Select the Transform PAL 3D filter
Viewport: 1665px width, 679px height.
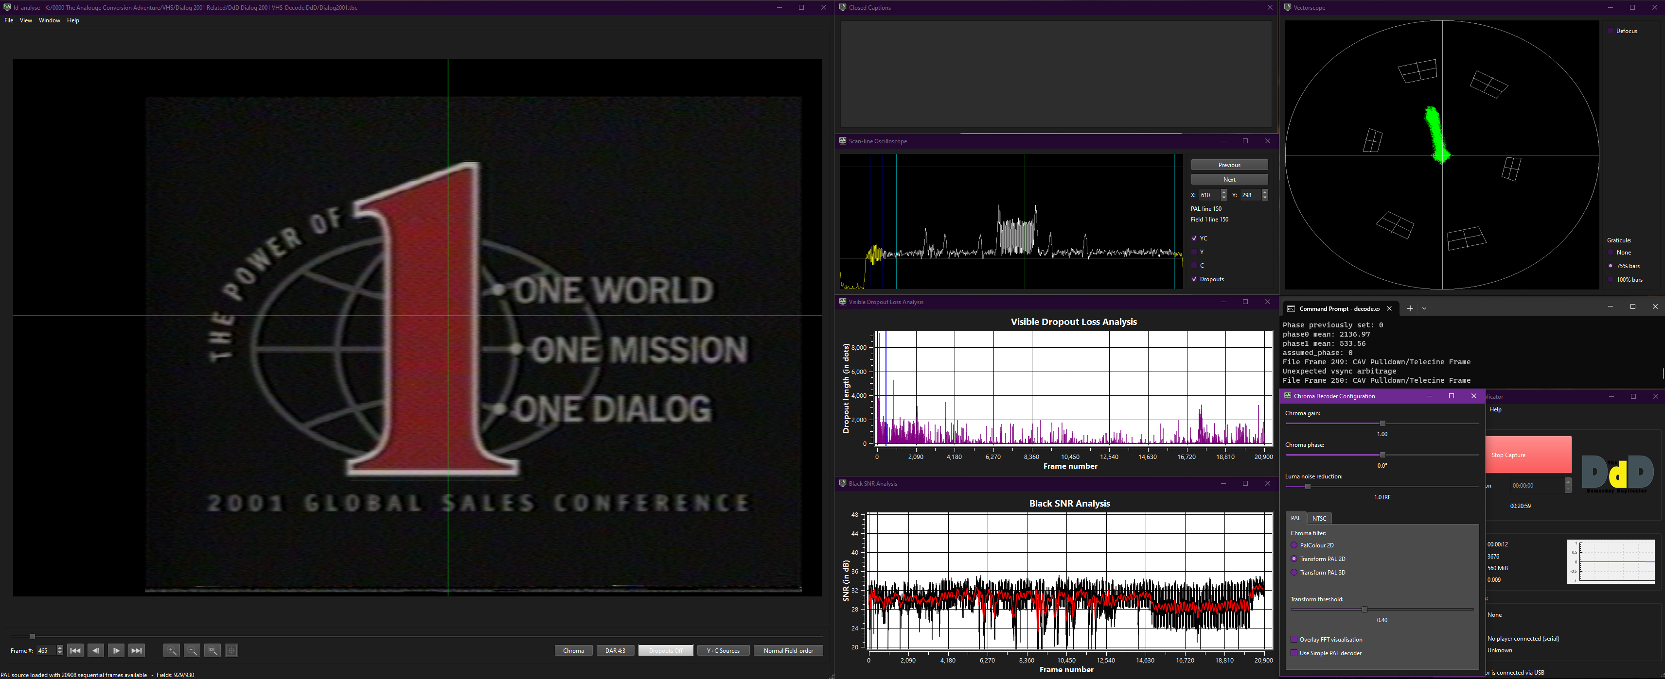(1294, 573)
